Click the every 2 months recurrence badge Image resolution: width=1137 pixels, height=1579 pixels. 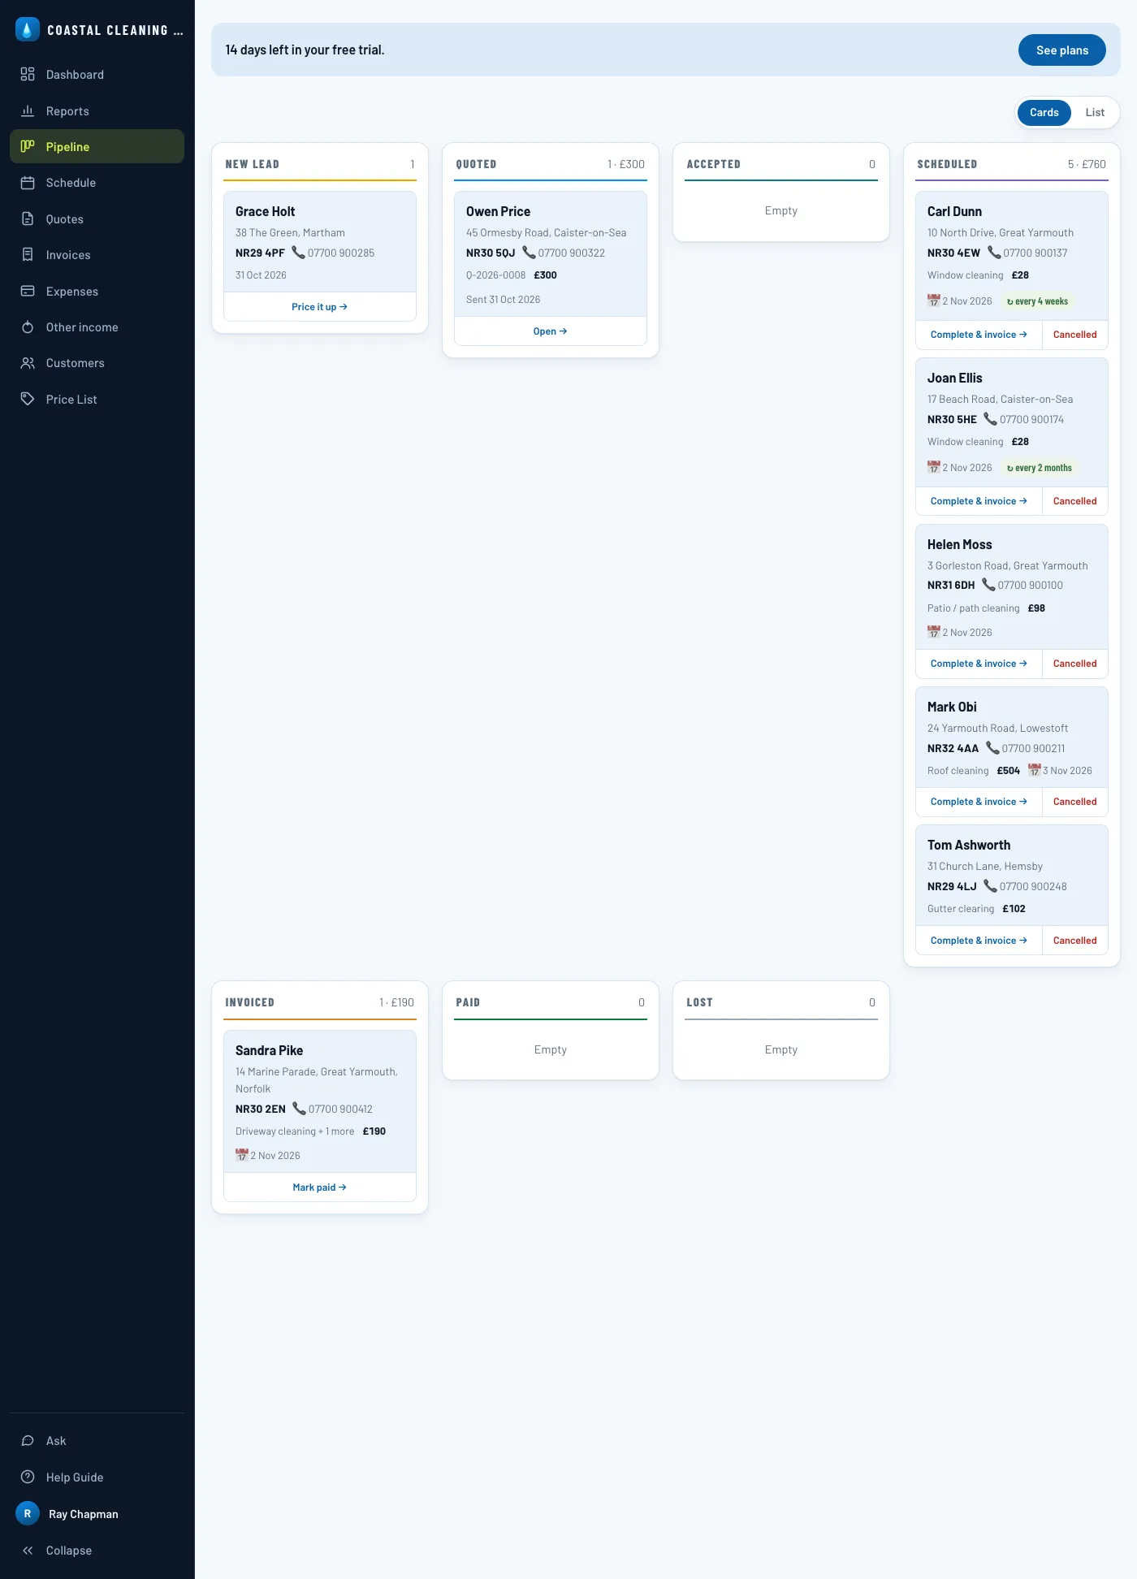pos(1040,468)
